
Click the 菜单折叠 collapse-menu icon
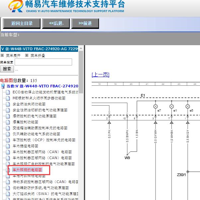click(27, 55)
